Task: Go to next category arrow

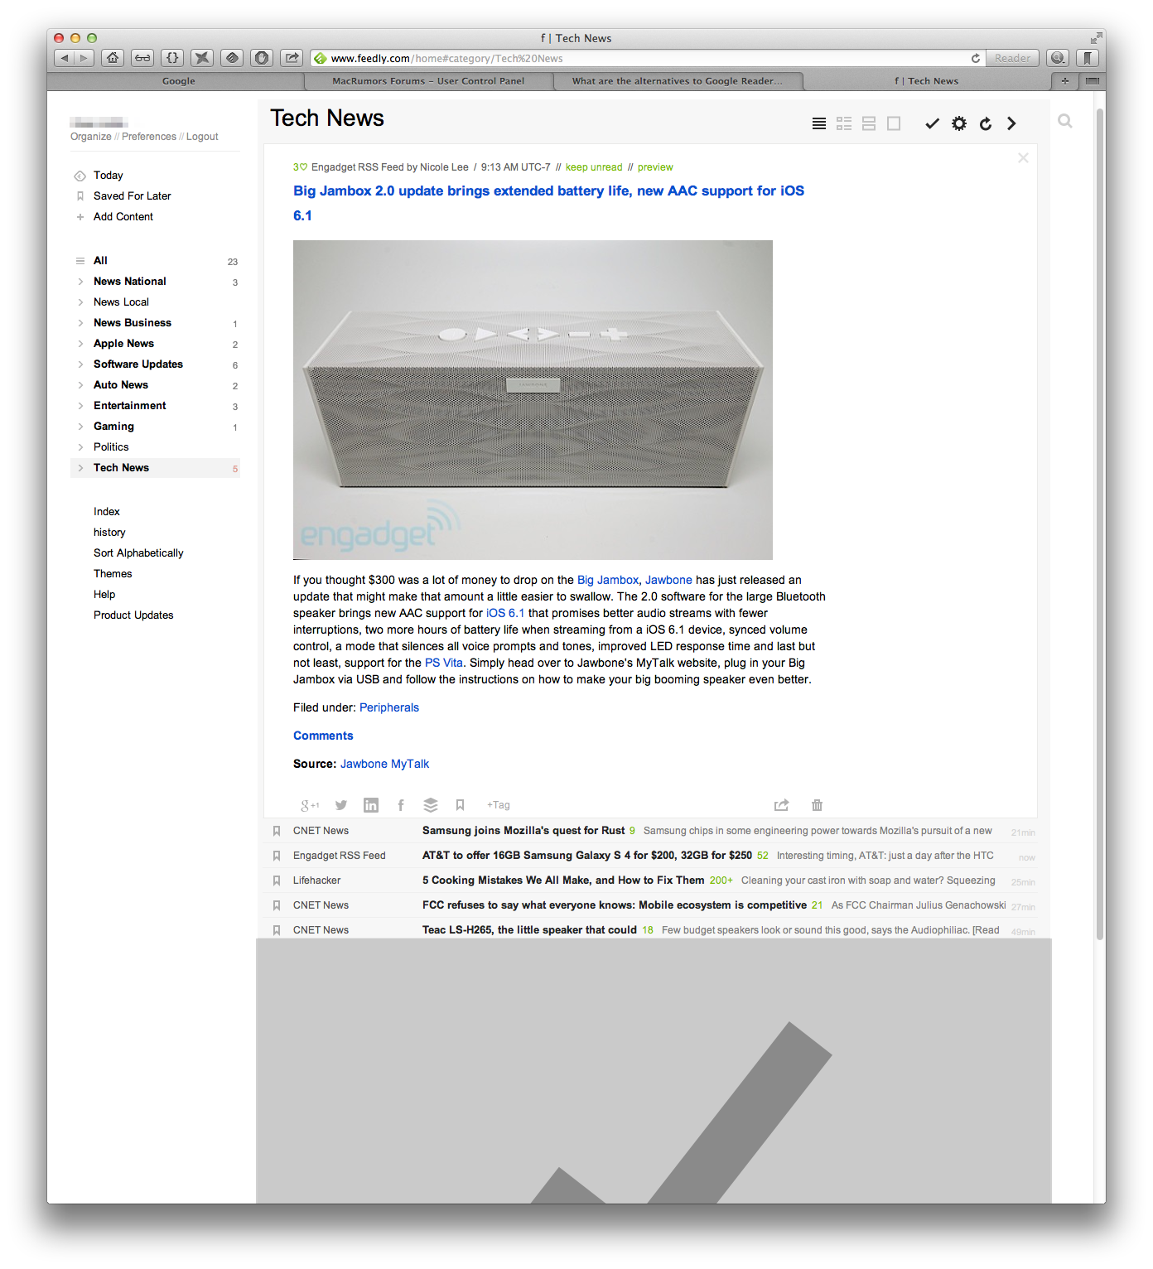Action: pos(1011,123)
